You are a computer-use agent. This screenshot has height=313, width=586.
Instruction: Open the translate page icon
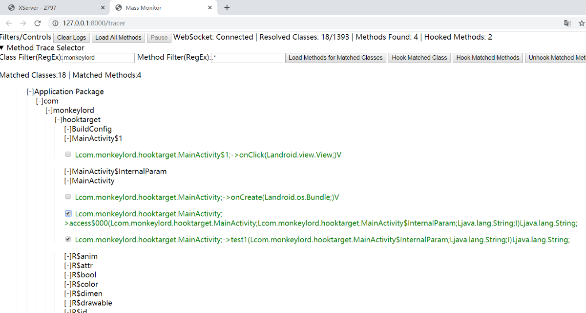[567, 23]
